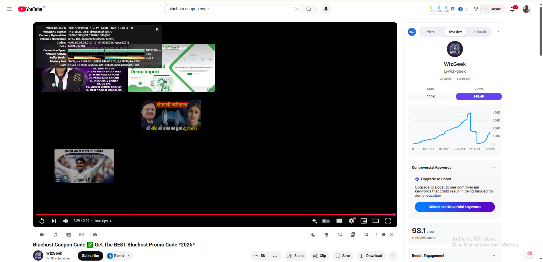
Task: Click the AI sparkle Ask button in player
Action: (314, 221)
